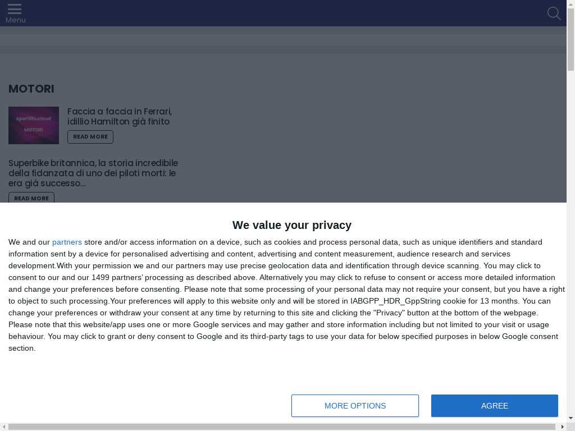This screenshot has height=431, width=575.
Task: Click the consent description paragraph text
Action: [287, 295]
